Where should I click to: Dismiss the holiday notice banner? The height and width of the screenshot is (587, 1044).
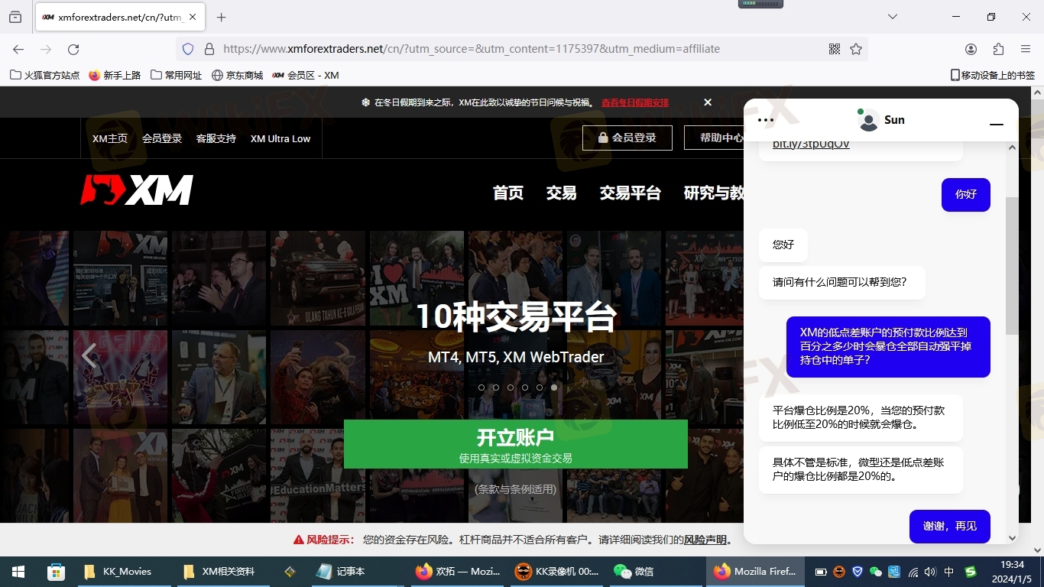(708, 102)
